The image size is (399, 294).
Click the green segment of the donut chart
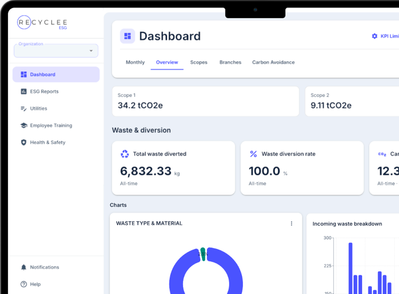(x=203, y=254)
